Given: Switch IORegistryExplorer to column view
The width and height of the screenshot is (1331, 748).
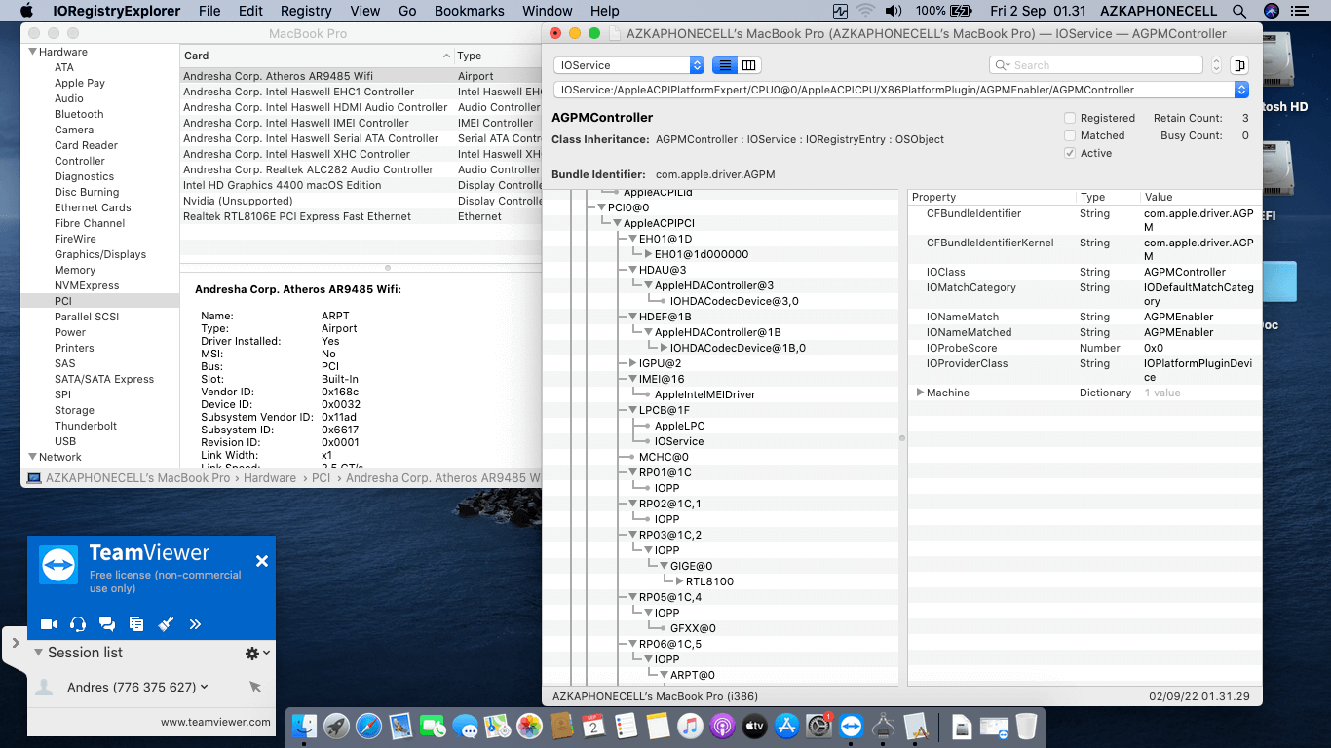Looking at the screenshot, I should coord(748,65).
